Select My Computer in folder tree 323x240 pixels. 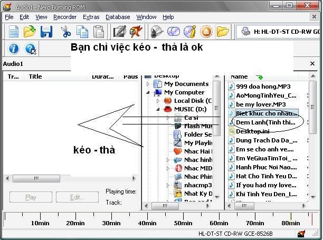(x=184, y=92)
